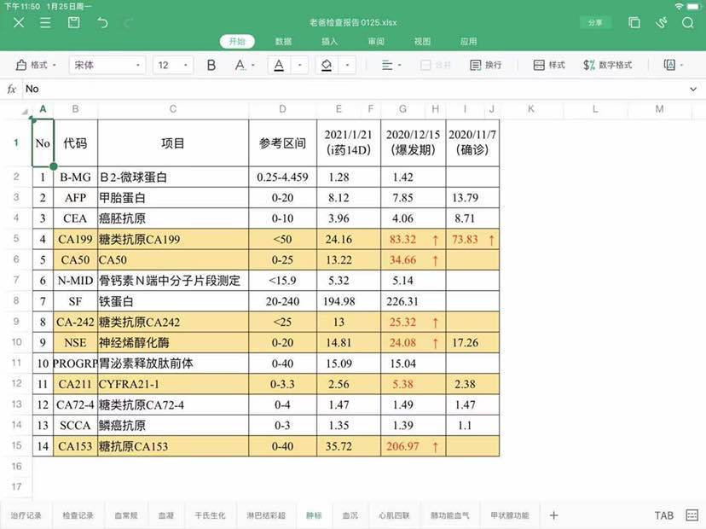
Task: Open the multi-window icon in the title bar
Action: click(x=634, y=23)
